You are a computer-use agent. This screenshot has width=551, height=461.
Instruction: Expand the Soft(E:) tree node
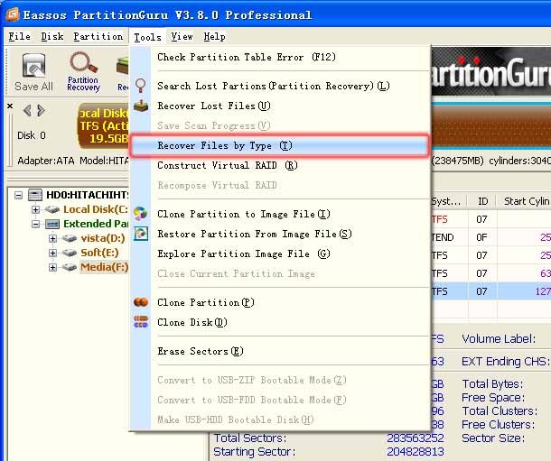(x=52, y=253)
